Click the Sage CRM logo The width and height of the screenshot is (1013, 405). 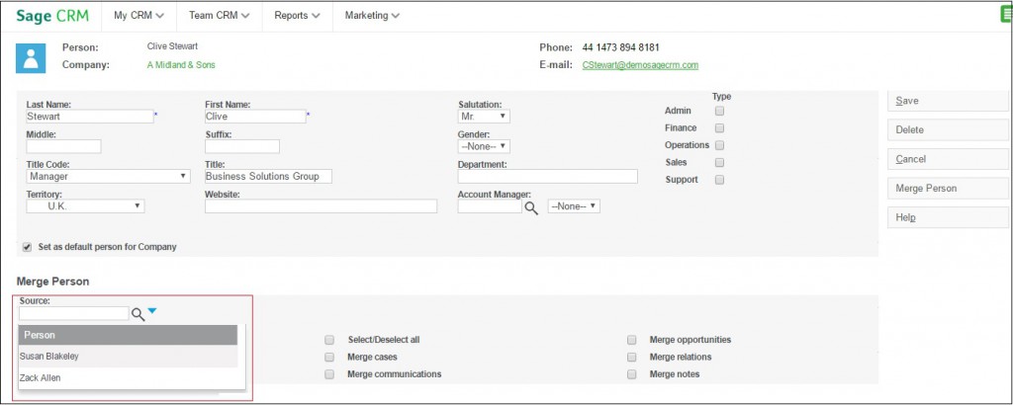[52, 16]
